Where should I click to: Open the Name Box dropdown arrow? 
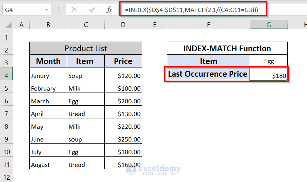tap(47, 10)
